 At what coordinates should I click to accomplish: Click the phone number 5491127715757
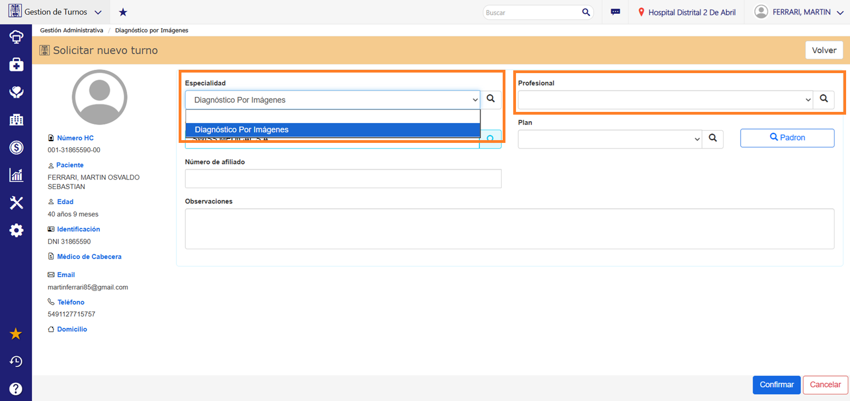(72, 314)
